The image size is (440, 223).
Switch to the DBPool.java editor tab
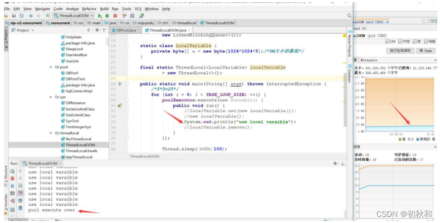click(124, 30)
